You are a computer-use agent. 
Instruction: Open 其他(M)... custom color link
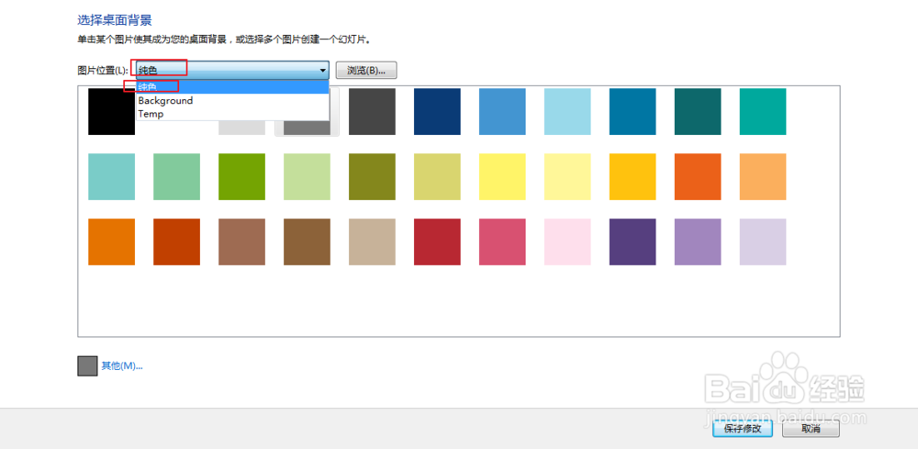point(122,365)
